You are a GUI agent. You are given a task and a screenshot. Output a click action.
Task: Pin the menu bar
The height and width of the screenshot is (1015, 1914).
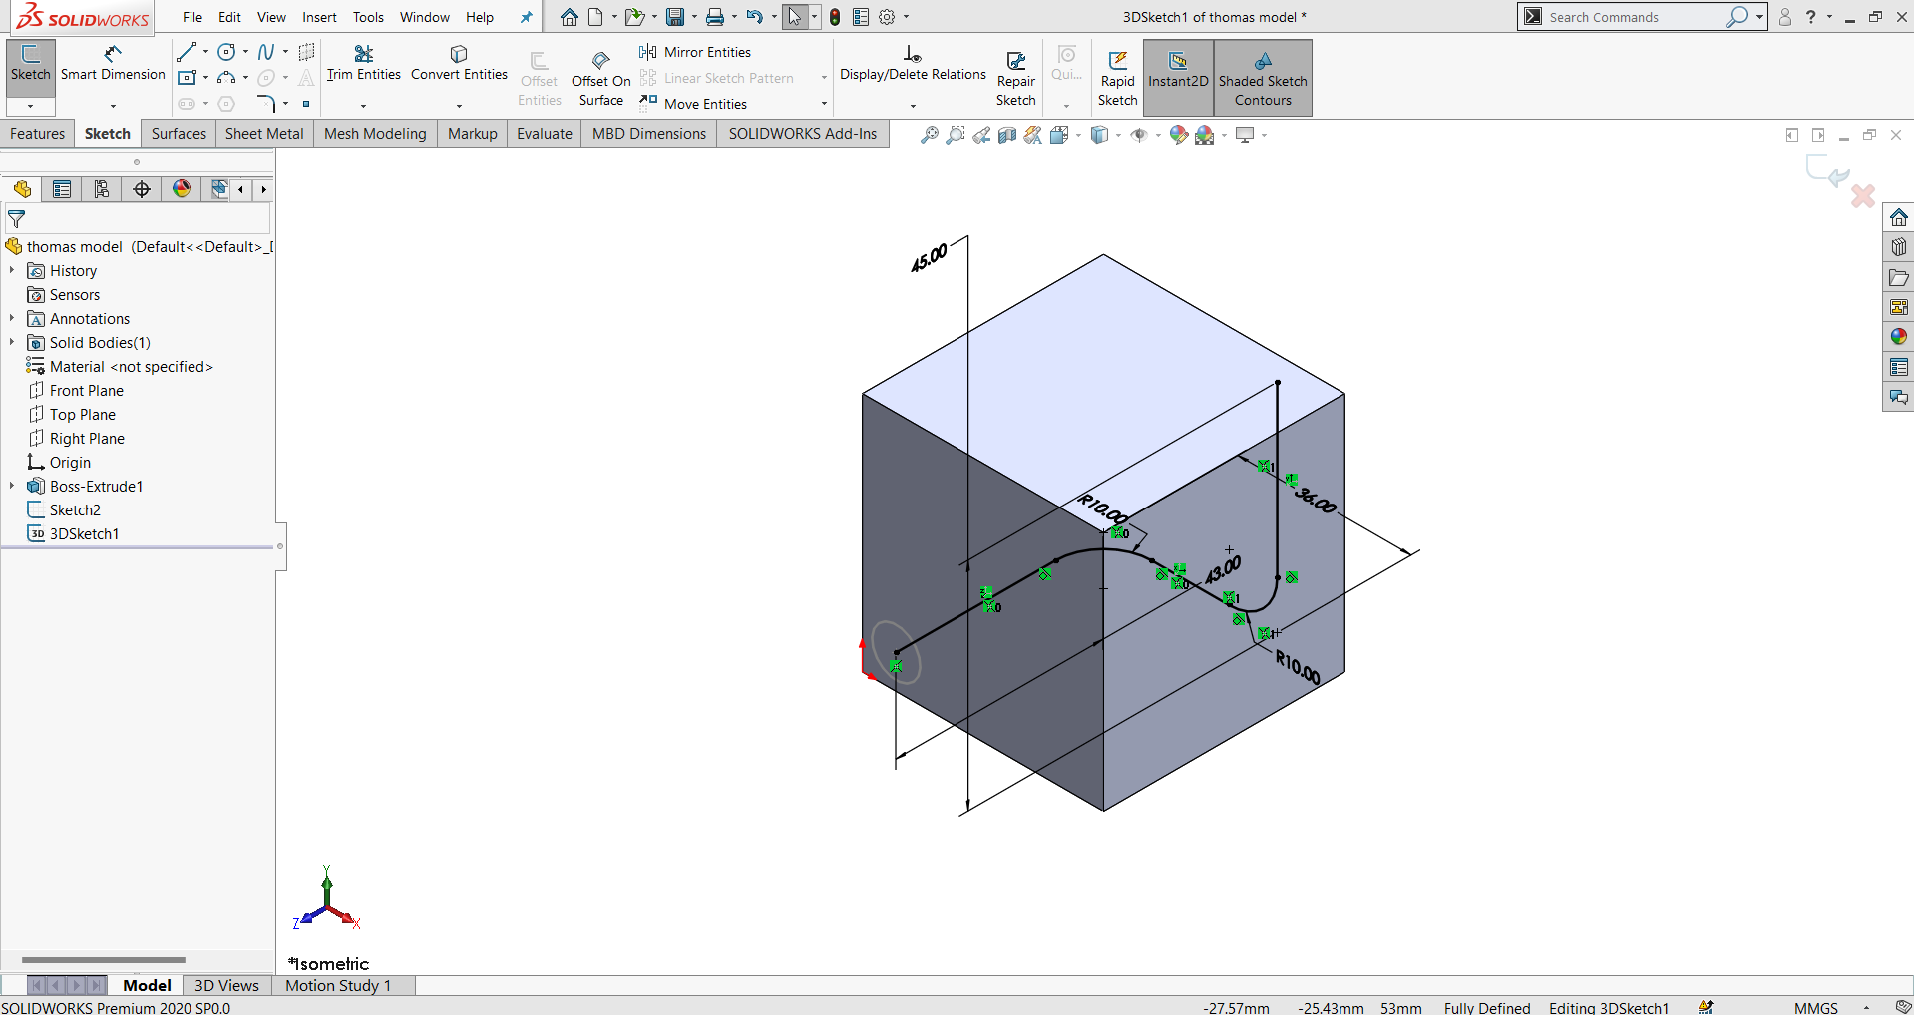point(527,17)
